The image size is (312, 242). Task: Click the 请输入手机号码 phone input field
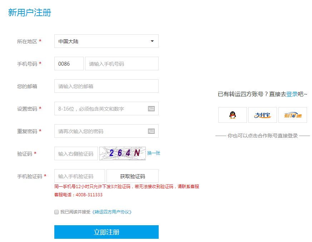coord(122,63)
